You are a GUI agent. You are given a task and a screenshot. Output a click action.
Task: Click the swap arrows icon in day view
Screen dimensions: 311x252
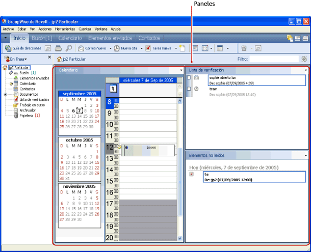pos(113,89)
